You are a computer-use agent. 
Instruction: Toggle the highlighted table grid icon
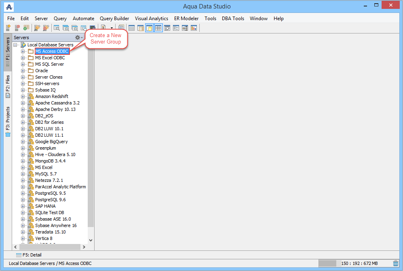pyautogui.click(x=158, y=28)
